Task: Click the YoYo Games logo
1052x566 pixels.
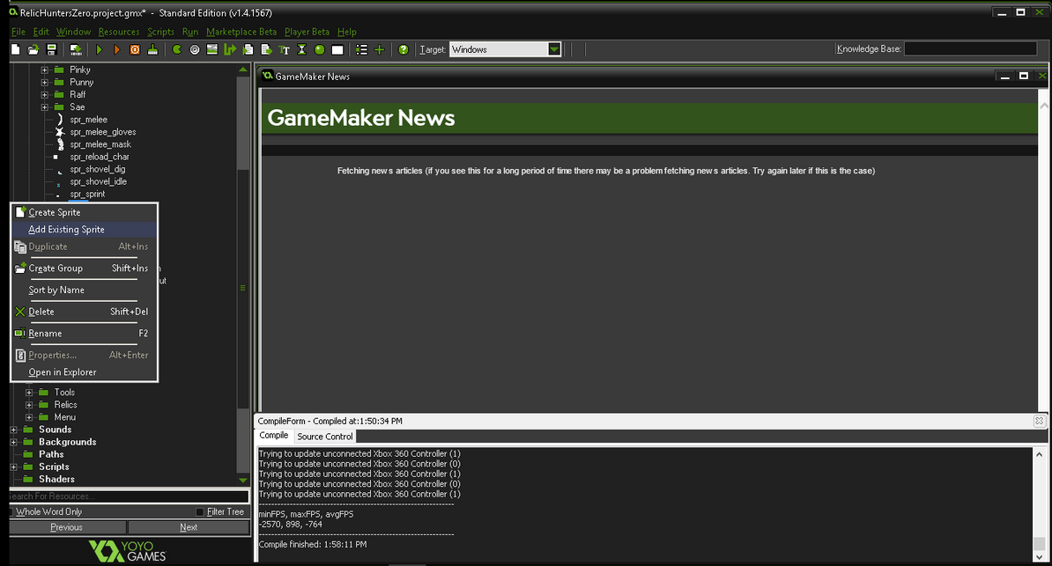Action: (x=128, y=550)
